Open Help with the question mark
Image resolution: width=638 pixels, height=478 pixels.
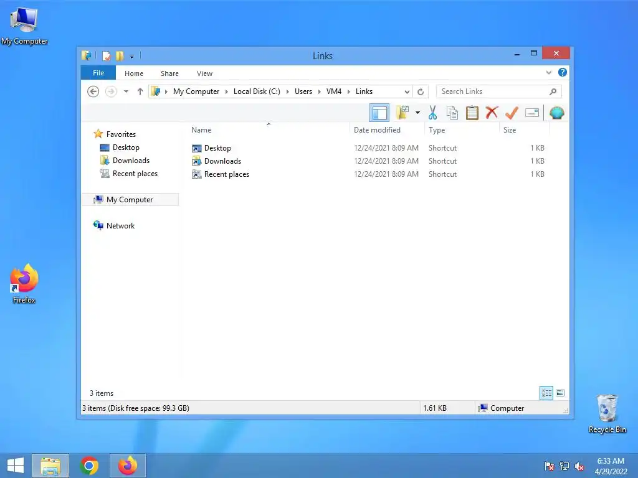563,72
